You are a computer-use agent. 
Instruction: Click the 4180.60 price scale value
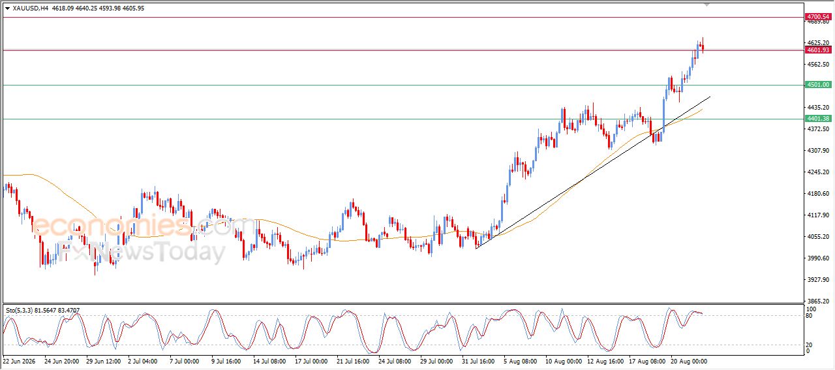coord(817,194)
